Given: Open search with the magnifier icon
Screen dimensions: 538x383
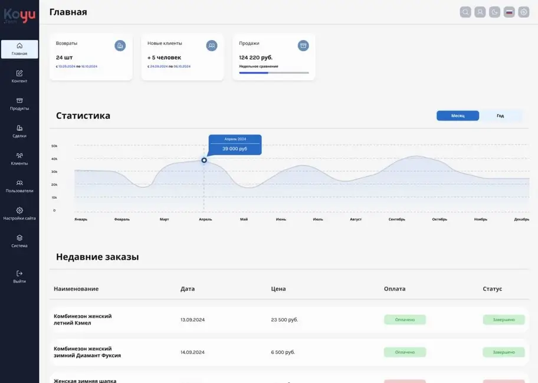Looking at the screenshot, I should [x=465, y=11].
